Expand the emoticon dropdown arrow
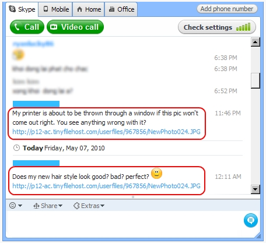Viewport: 266px width, 243px height. tap(20, 206)
